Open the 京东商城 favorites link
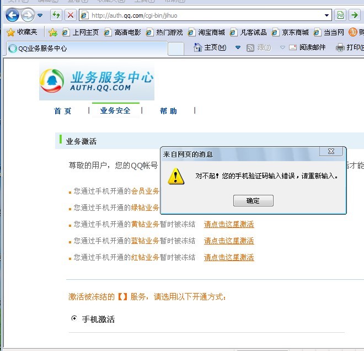Viewport: 364px width, 351px height. [290, 33]
